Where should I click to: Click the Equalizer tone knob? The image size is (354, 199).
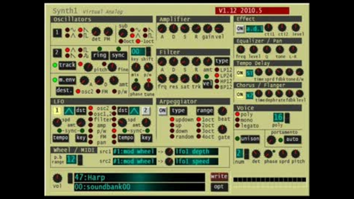[x=280, y=49]
